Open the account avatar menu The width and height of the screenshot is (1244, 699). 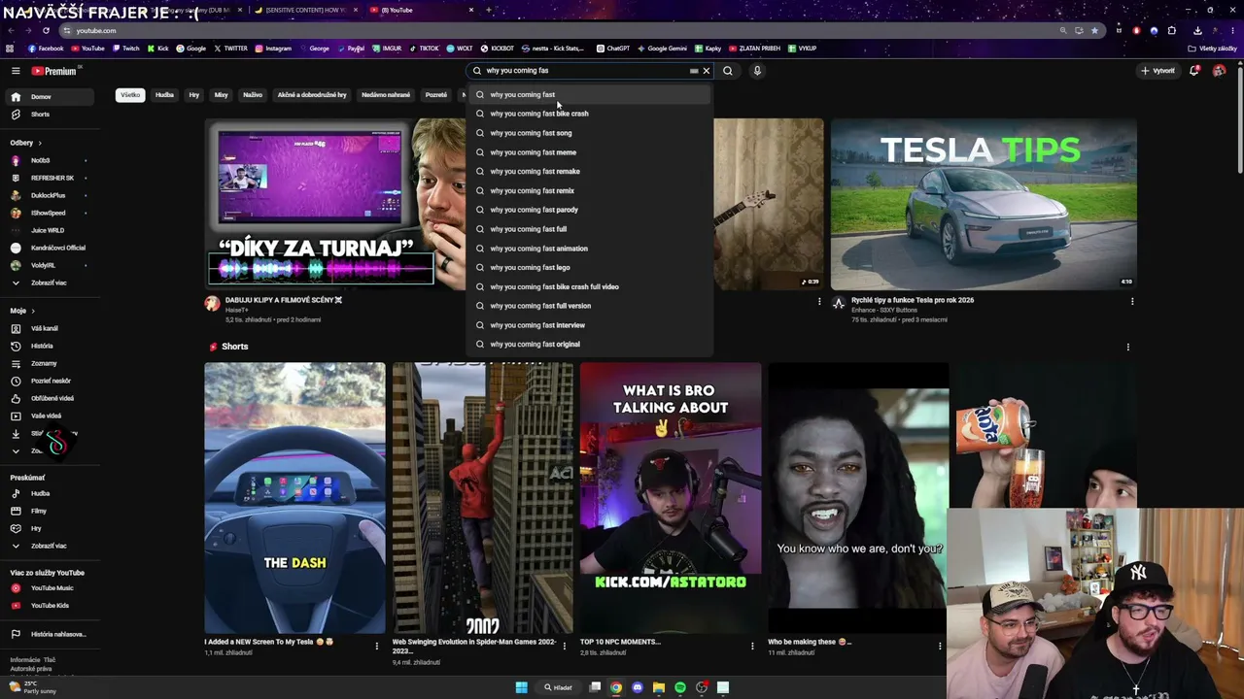(1220, 71)
